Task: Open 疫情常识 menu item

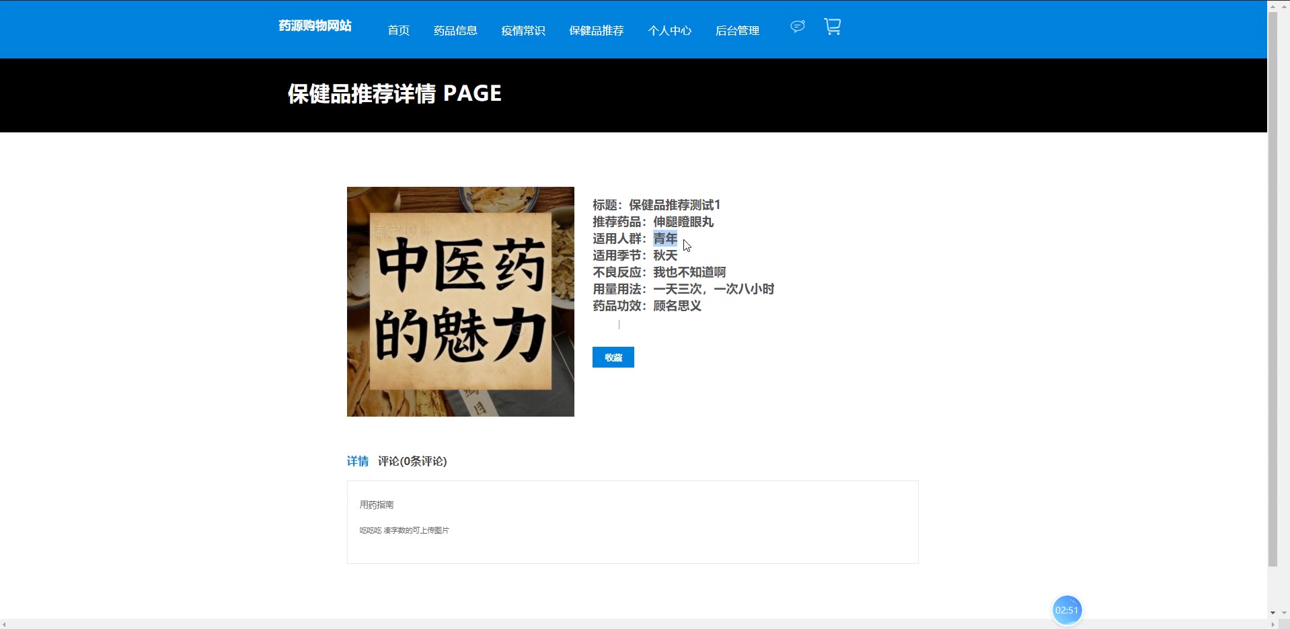Action: tap(523, 30)
